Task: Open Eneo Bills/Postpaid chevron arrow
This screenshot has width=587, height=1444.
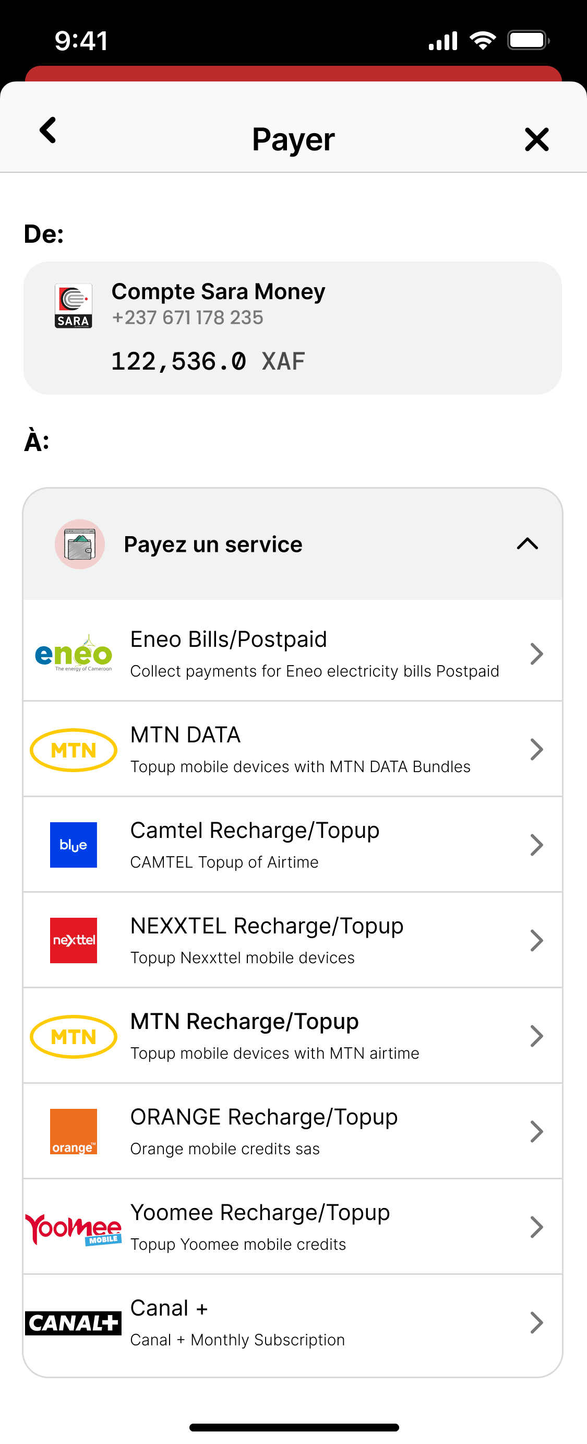Action: pos(536,654)
